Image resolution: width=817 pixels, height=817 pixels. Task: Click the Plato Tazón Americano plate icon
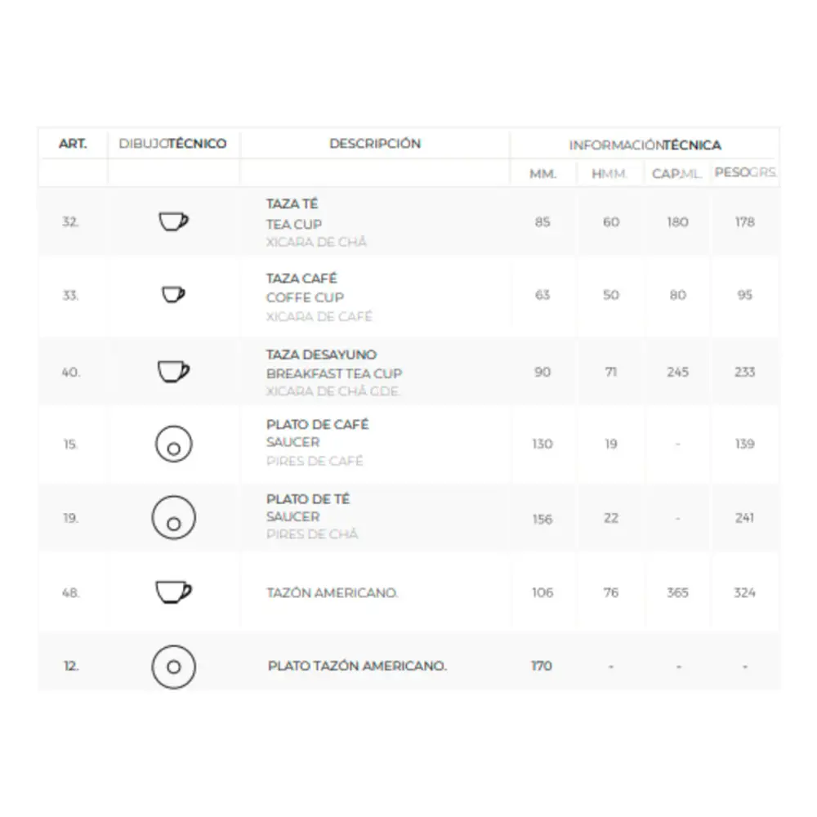(173, 666)
